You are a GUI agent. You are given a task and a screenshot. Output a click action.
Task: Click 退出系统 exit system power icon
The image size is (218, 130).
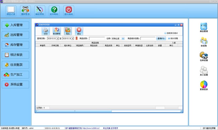point(69,11)
